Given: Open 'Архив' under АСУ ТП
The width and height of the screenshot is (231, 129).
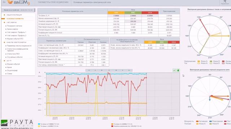Looking at the screenshot, I should [9, 67].
